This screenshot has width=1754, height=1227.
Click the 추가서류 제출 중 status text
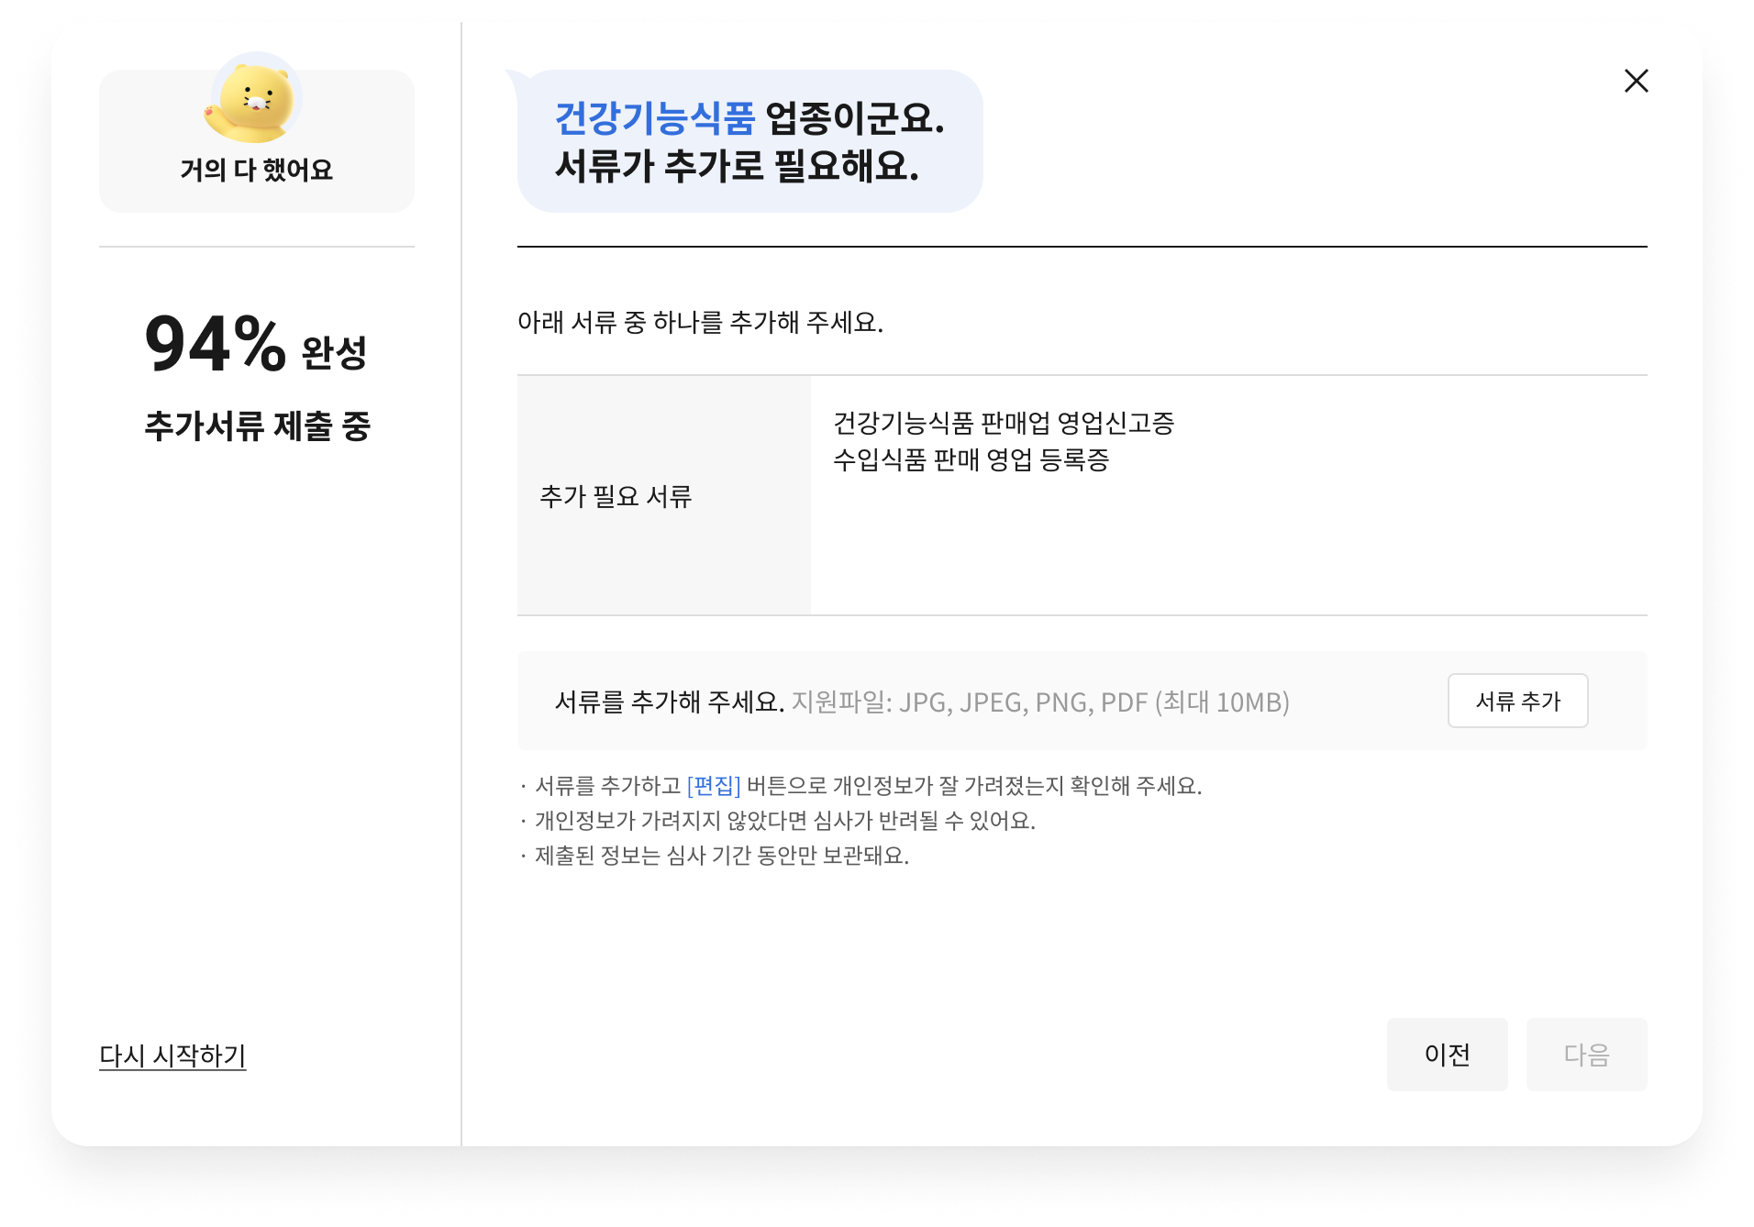[x=257, y=426]
